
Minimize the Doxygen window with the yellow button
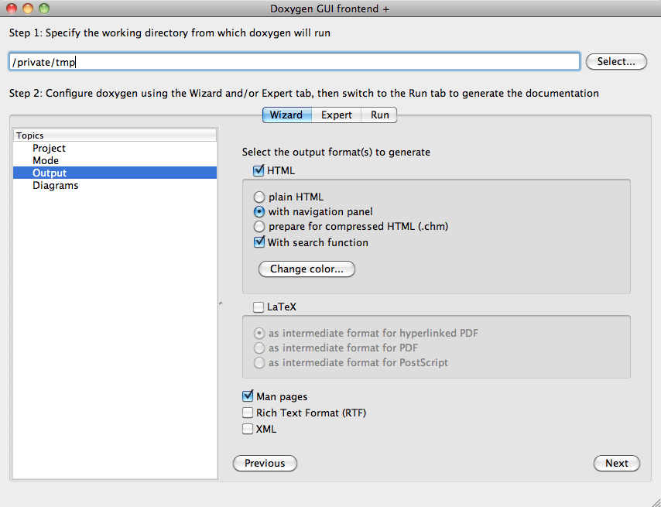tap(28, 8)
